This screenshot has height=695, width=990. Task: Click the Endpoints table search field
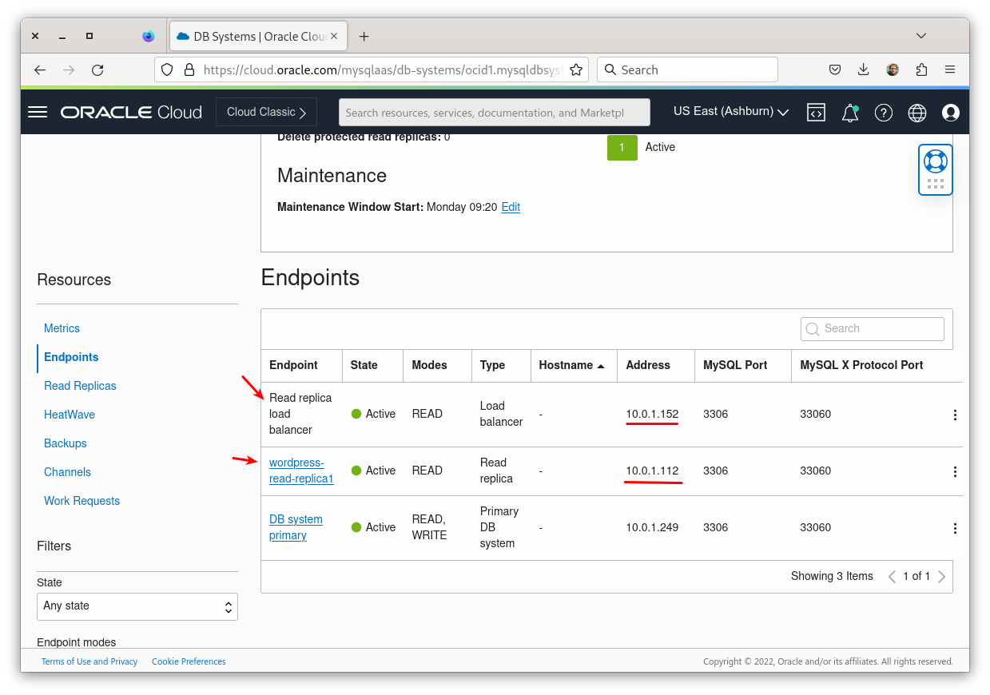coord(872,328)
